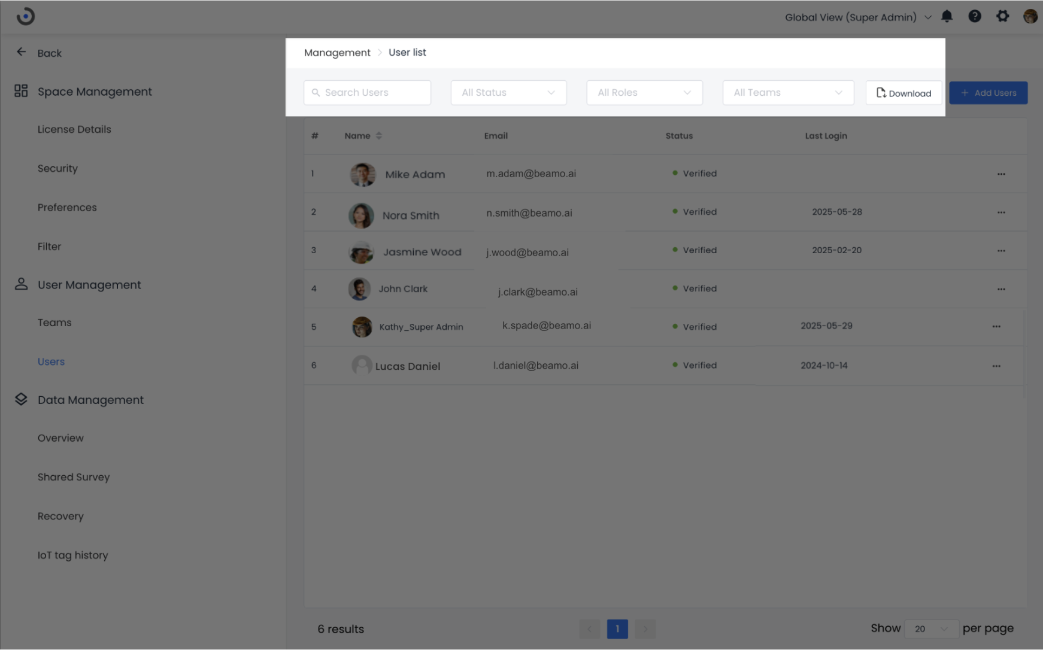Image resolution: width=1043 pixels, height=650 pixels.
Task: Select Users in the sidebar
Action: (x=51, y=362)
